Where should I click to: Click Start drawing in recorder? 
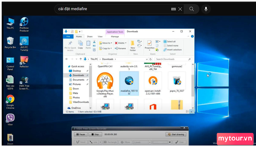pyautogui.click(x=176, y=134)
